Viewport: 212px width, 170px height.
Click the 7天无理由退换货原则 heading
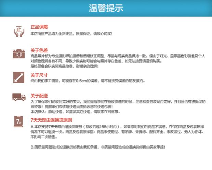[51, 120]
